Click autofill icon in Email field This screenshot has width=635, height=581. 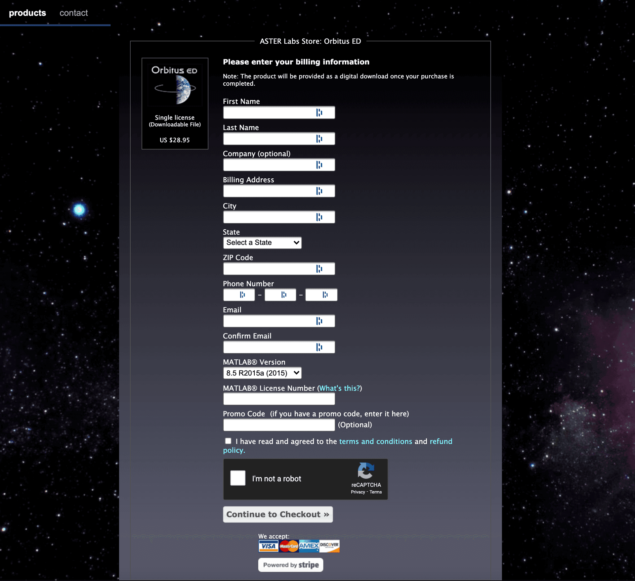click(x=319, y=321)
